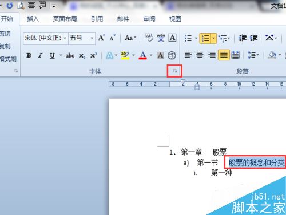This screenshot has width=286, height=215.
Task: Customize quick access toolbar dropdown
Action: pos(54,6)
